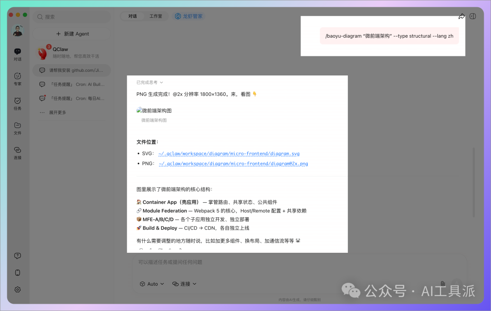This screenshot has height=311, width=491.
Task: Click the QClaw lobster avatar
Action: (x=43, y=53)
